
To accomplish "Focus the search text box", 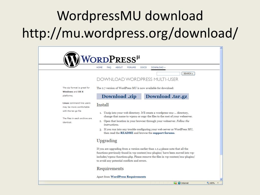I will coord(168,74).
